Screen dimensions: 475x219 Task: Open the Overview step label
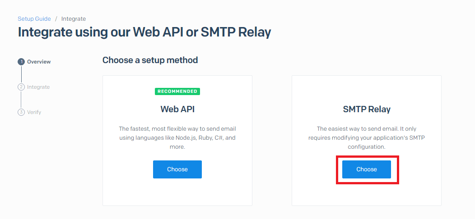pyautogui.click(x=39, y=62)
